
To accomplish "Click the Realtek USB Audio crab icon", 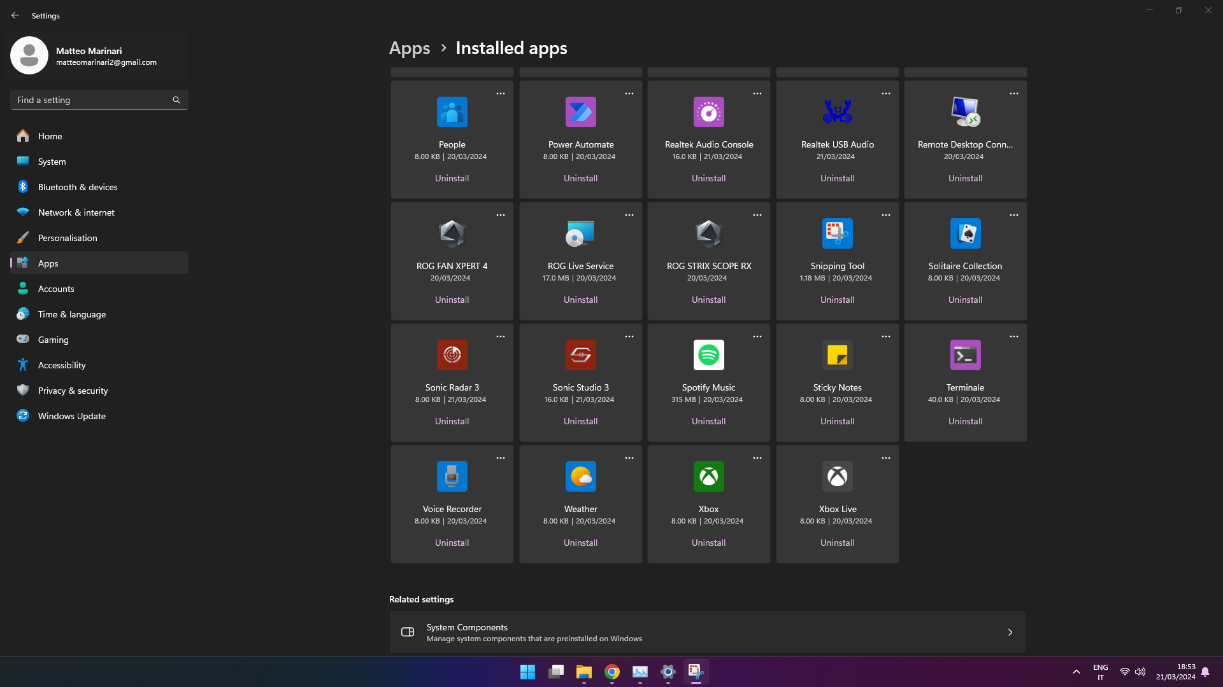I will click(x=837, y=112).
